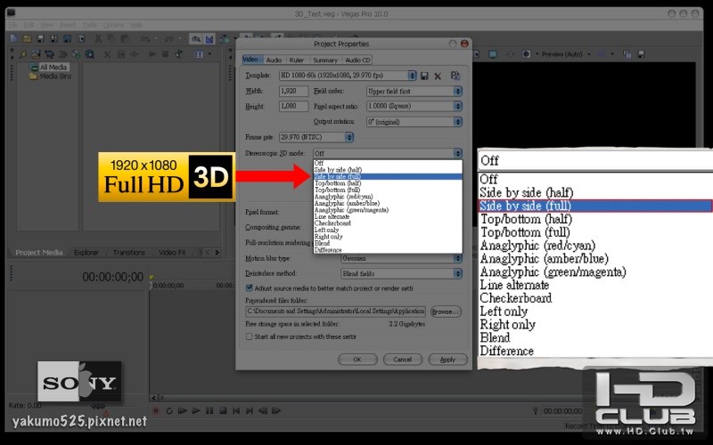713x445 pixels.
Task: Click Play From Start in transport bar
Action: [183, 411]
